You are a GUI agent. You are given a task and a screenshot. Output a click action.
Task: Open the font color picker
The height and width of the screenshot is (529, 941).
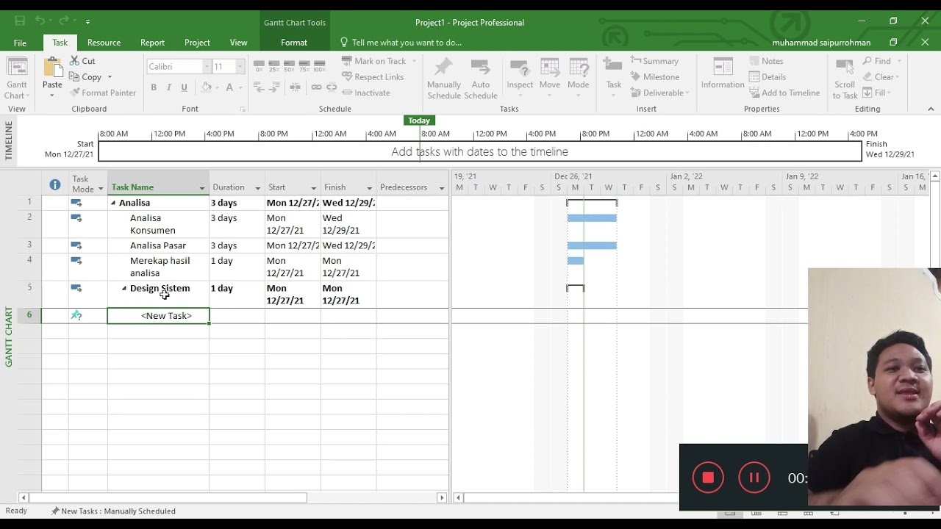233,87
